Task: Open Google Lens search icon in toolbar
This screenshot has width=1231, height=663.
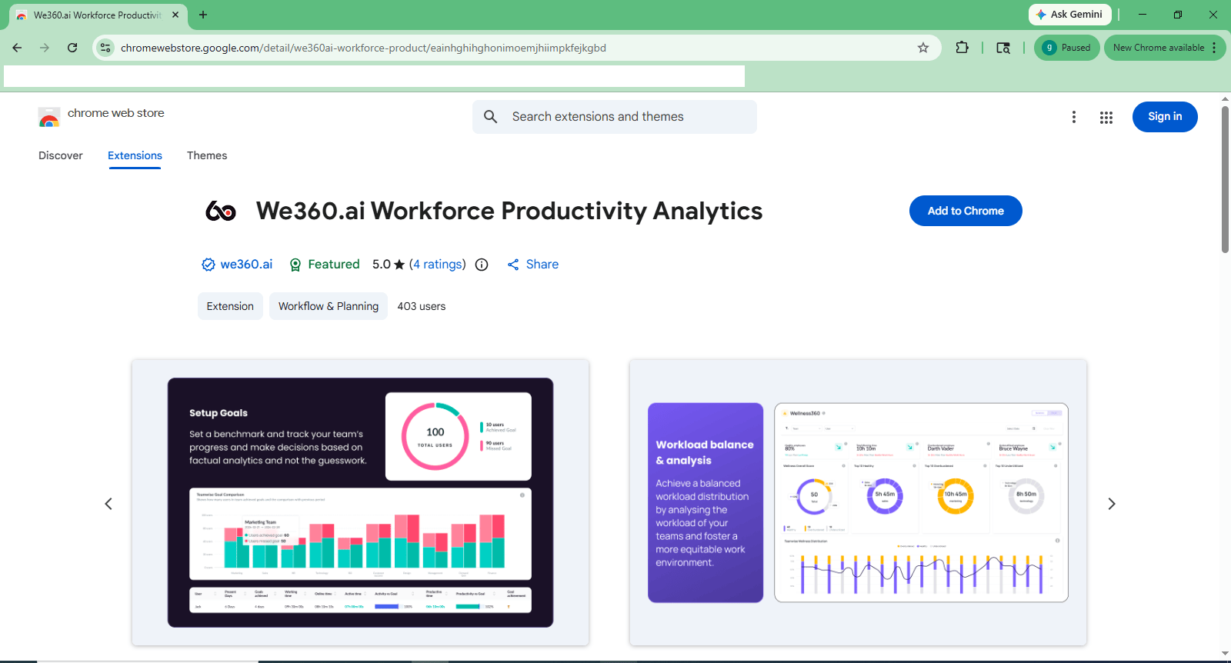Action: [x=1003, y=48]
